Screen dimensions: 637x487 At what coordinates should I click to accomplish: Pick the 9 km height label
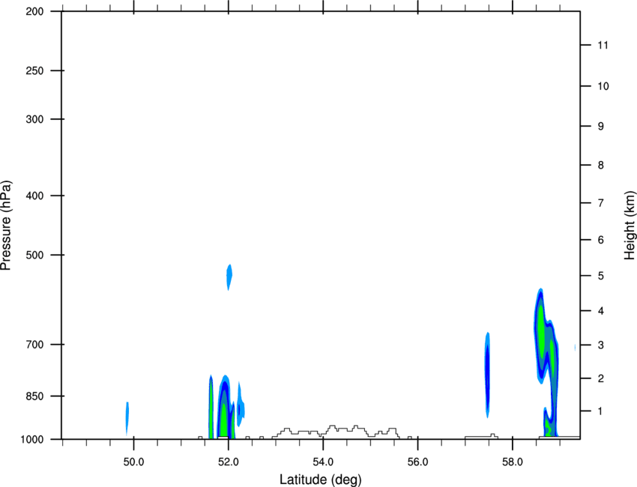601,127
